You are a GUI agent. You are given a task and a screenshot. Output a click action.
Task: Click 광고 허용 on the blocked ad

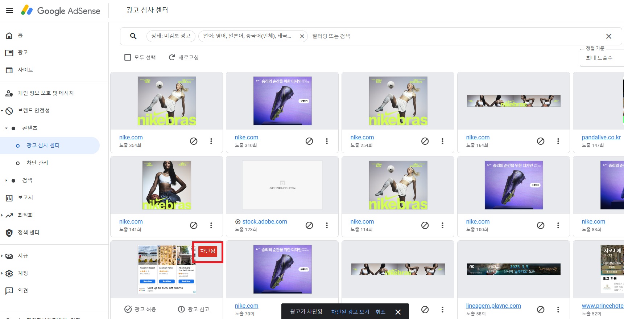click(140, 309)
